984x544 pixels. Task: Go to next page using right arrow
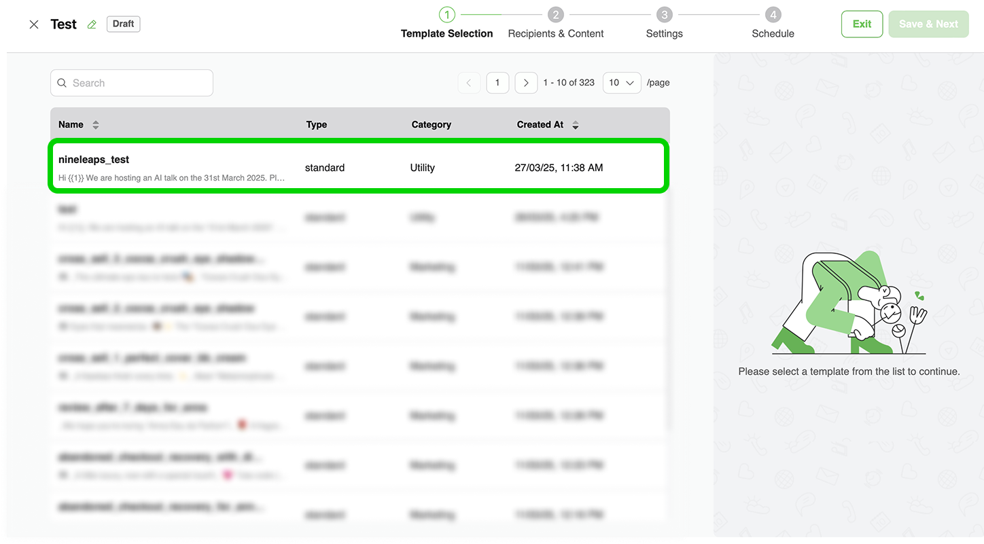click(526, 83)
